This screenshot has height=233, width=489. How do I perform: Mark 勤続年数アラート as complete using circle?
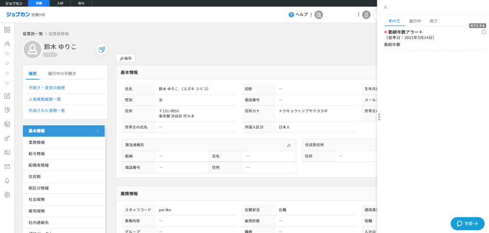pos(484,32)
